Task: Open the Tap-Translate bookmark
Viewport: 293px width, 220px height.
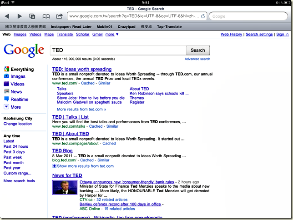Action: (x=169, y=27)
